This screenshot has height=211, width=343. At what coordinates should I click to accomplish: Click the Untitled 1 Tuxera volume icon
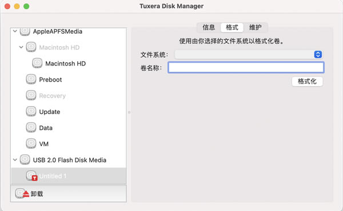tap(31, 176)
